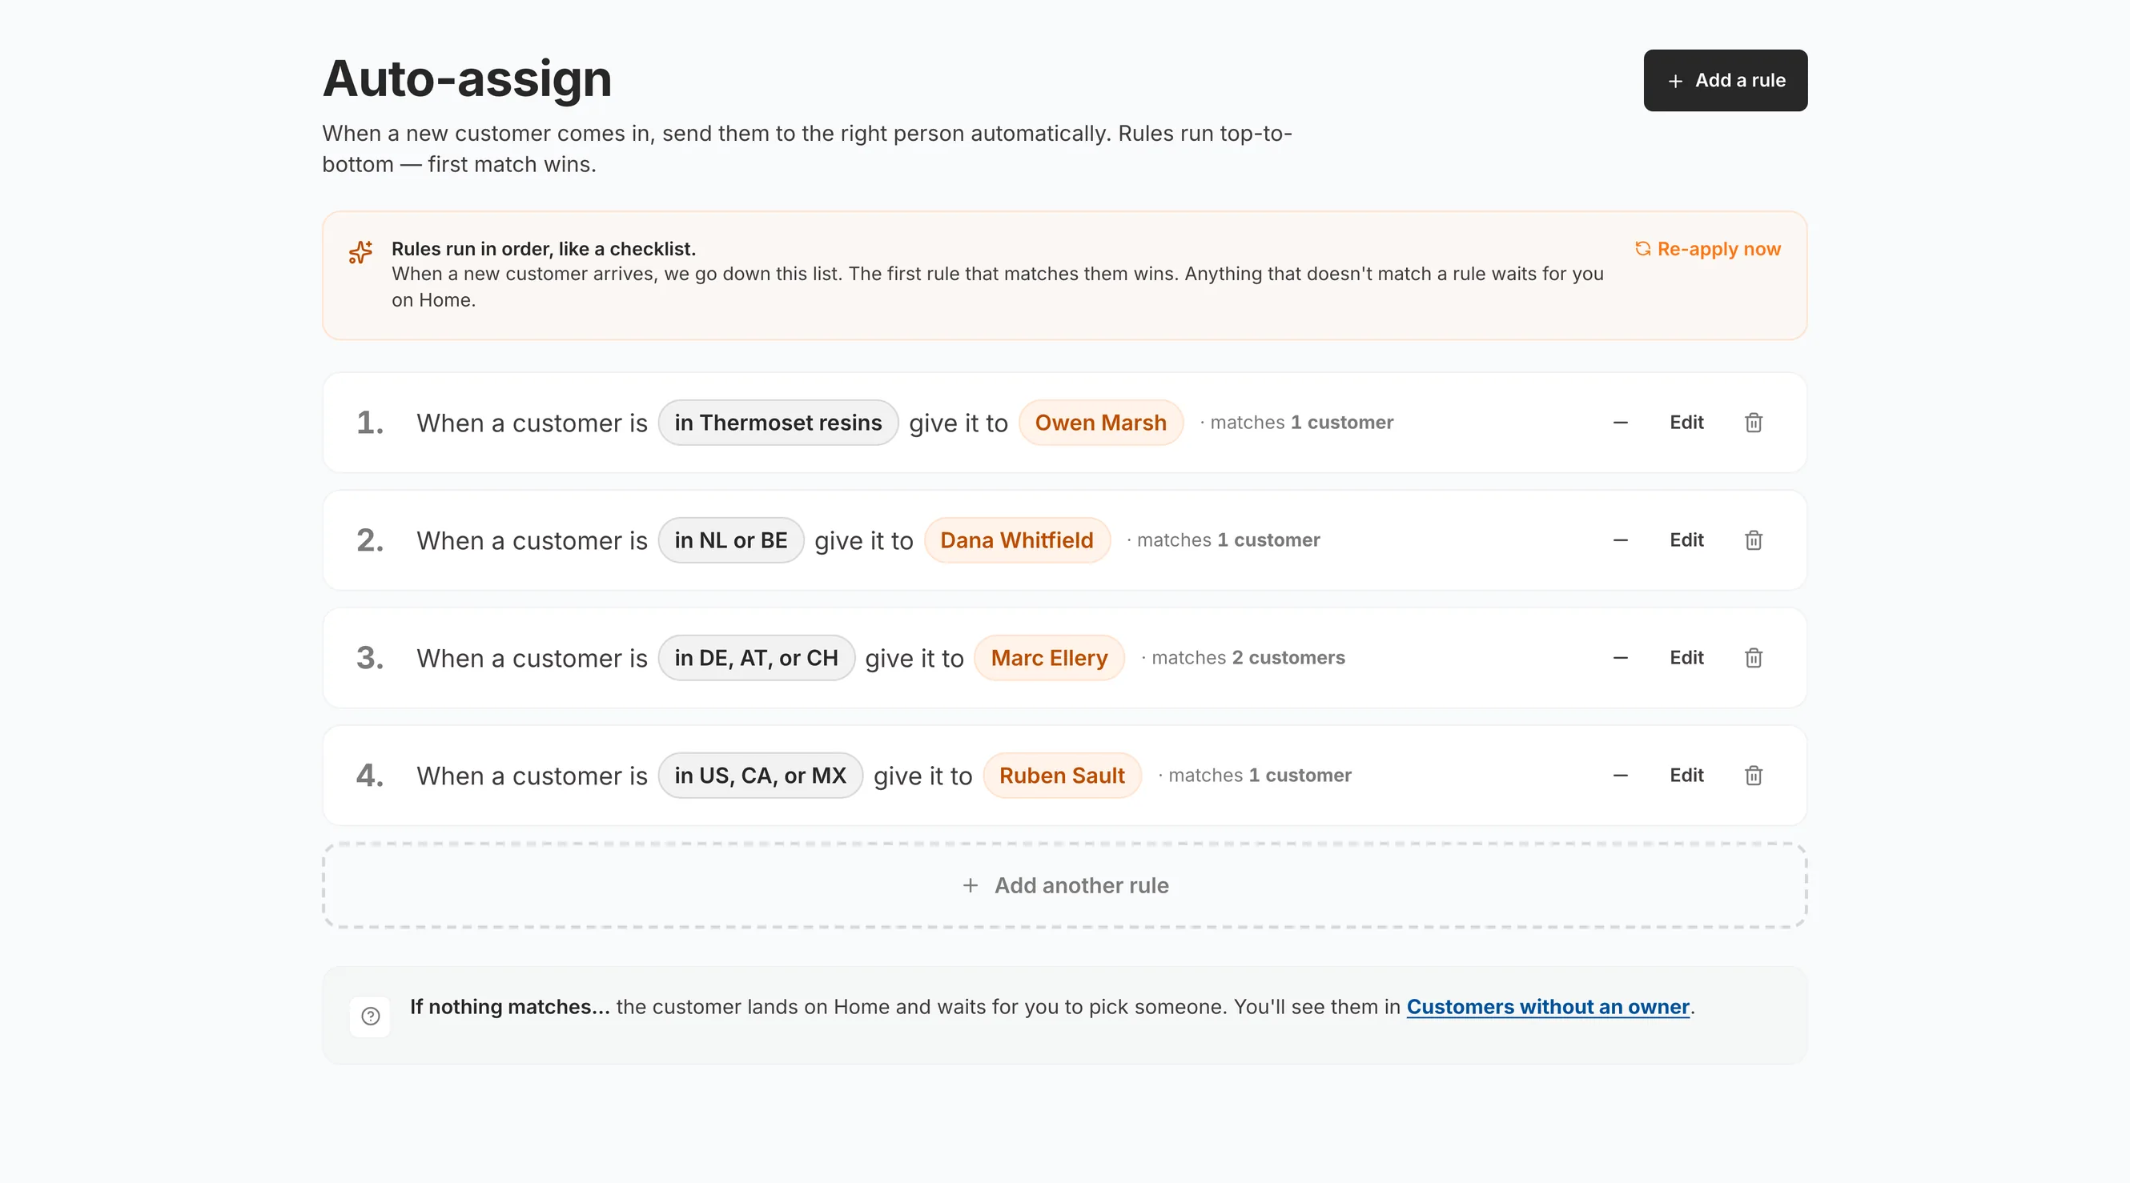This screenshot has height=1183, width=2130.
Task: Click the dash icon on the Marc Ellery rule
Action: pyautogui.click(x=1620, y=657)
